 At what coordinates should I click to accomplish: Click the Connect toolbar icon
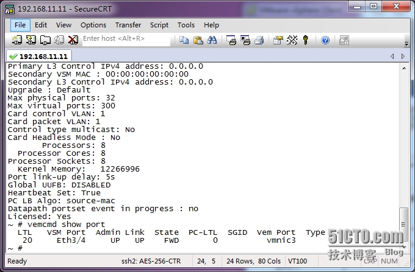pyautogui.click(x=17, y=40)
